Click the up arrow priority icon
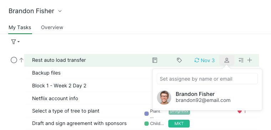 pos(21,60)
